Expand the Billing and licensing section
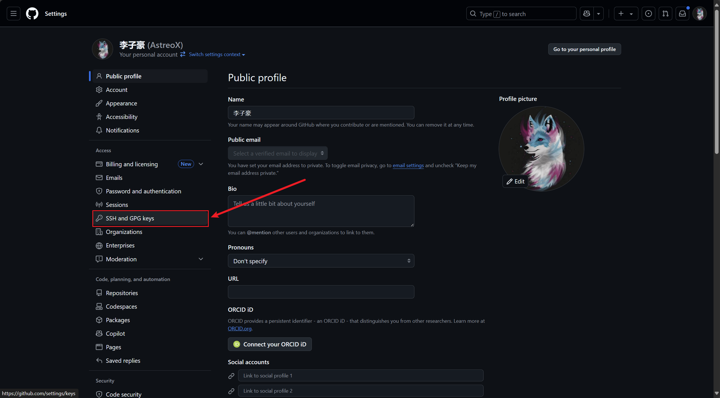The height and width of the screenshot is (398, 720). tap(201, 164)
